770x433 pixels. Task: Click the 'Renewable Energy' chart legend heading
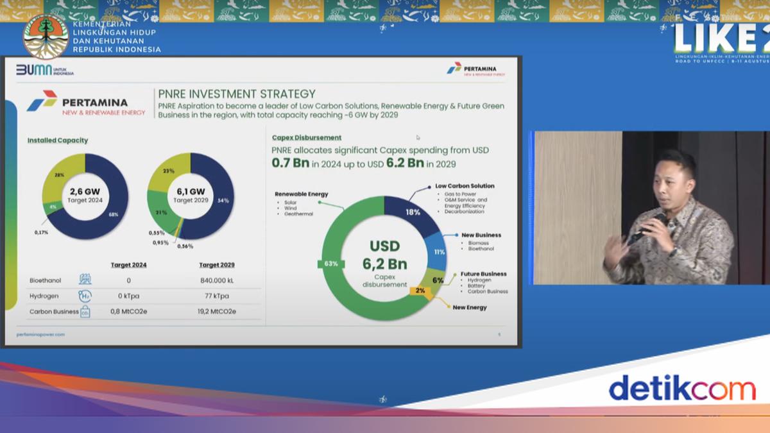pyautogui.click(x=302, y=194)
